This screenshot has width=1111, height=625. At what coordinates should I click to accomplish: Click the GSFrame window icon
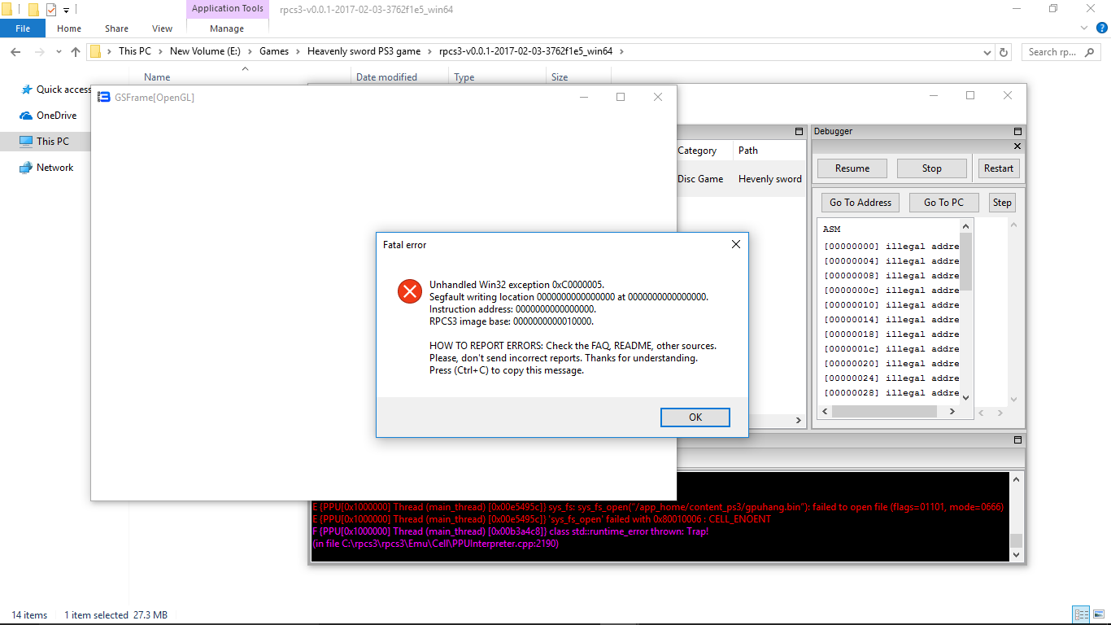point(104,97)
